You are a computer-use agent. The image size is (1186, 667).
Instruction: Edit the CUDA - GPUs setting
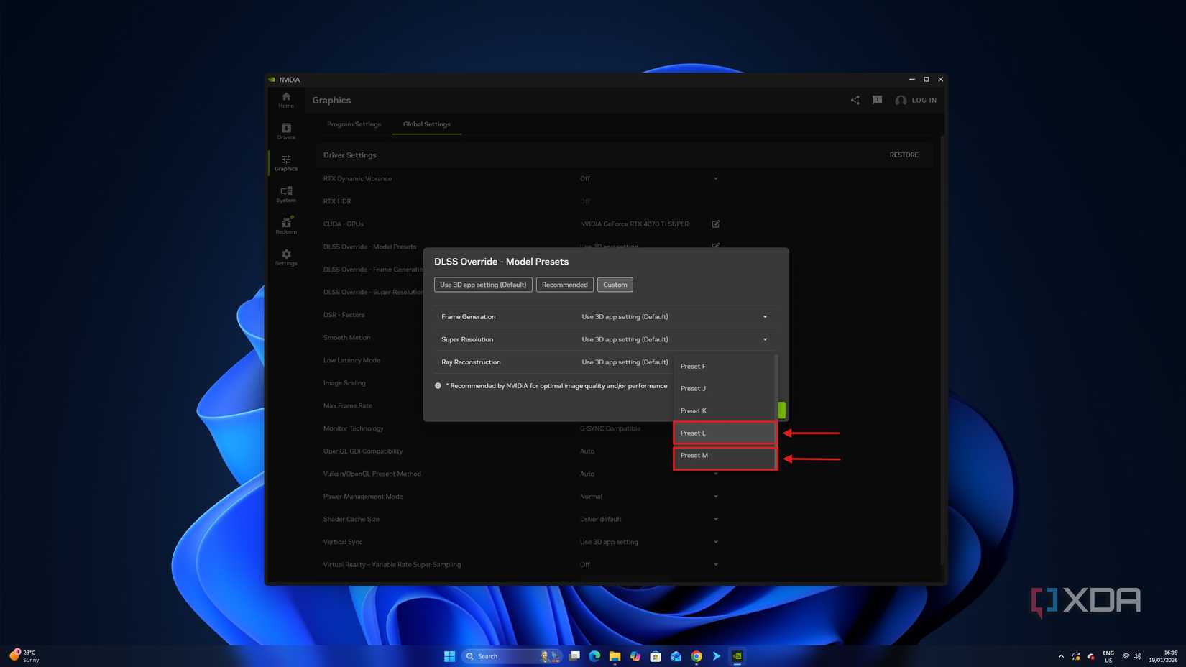715,224
